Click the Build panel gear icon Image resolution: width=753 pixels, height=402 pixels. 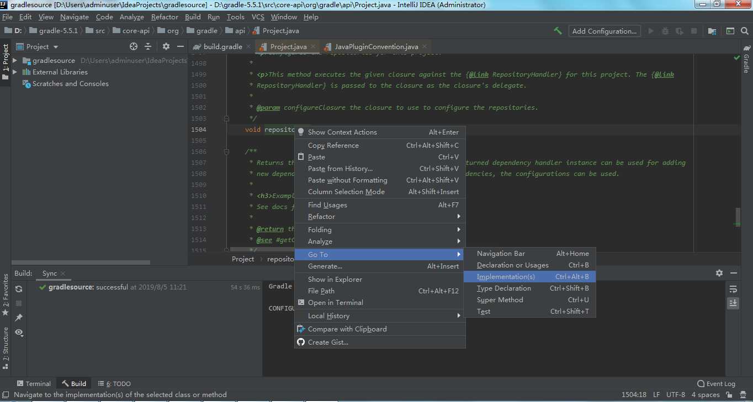[x=719, y=273]
